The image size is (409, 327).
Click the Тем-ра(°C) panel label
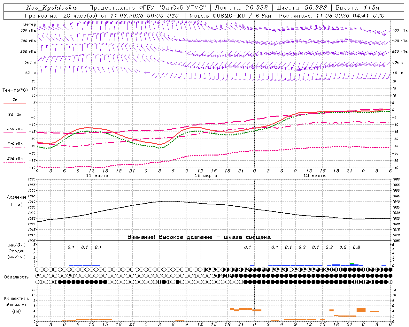pos(15,90)
